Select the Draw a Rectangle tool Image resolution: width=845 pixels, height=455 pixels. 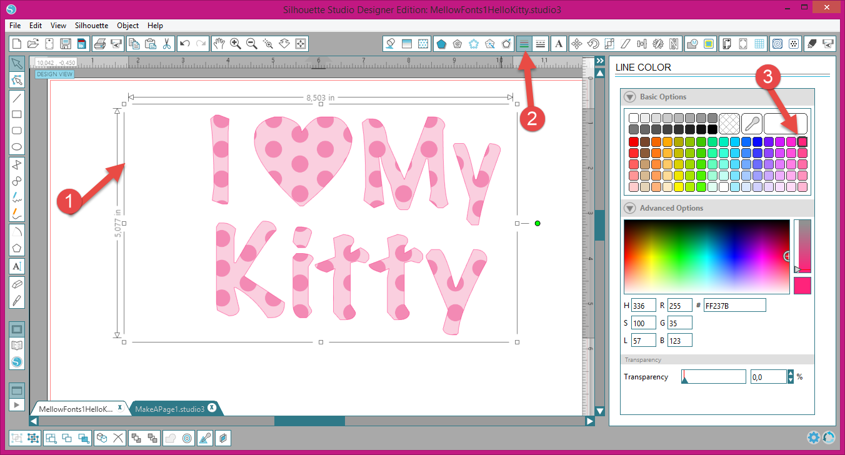tap(17, 114)
